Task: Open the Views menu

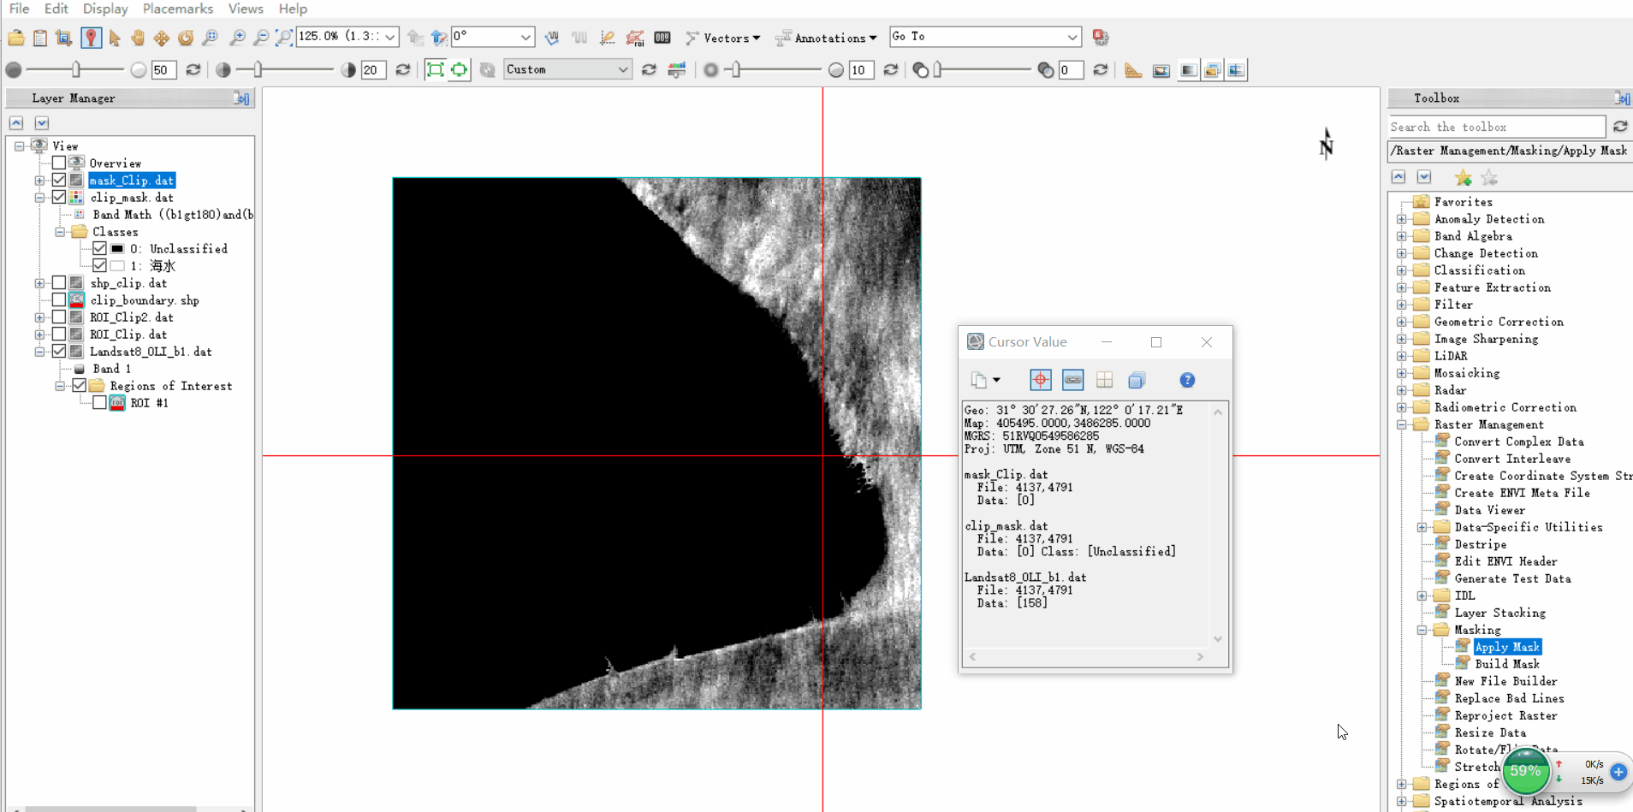Action: (246, 9)
